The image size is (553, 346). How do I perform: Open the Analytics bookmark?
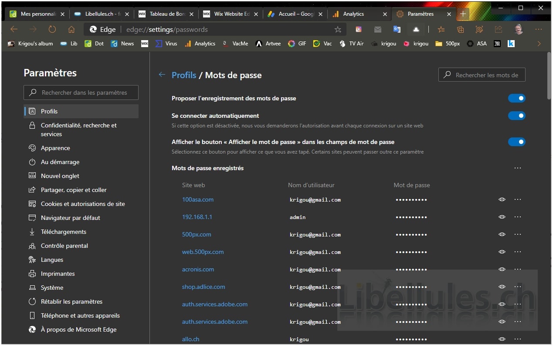tap(200, 44)
